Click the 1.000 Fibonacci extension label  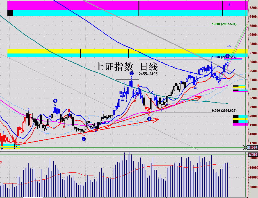pos(224,57)
